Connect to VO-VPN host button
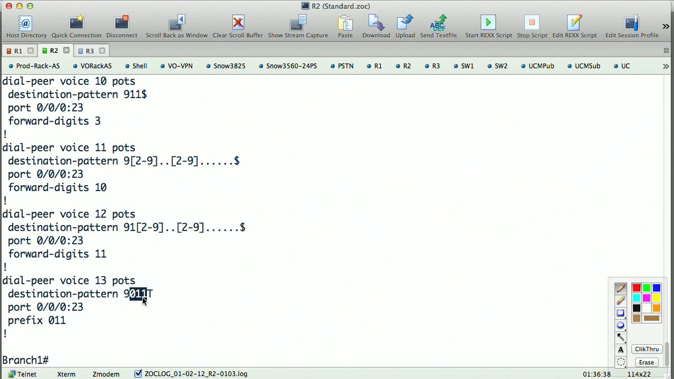This screenshot has width=674, height=379. click(176, 66)
